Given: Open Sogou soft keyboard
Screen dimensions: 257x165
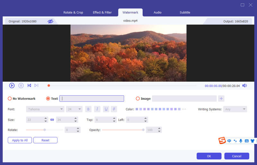Looking at the screenshot, I should [x=246, y=141].
